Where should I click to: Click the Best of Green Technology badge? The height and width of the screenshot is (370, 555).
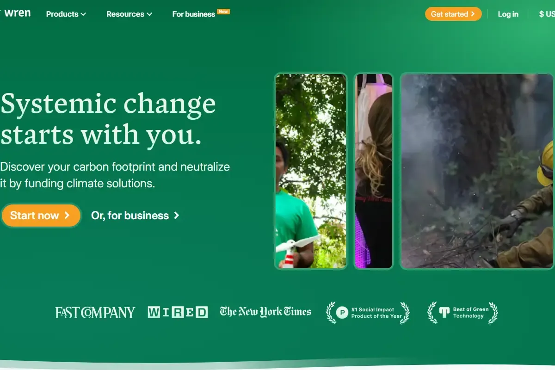tap(462, 313)
